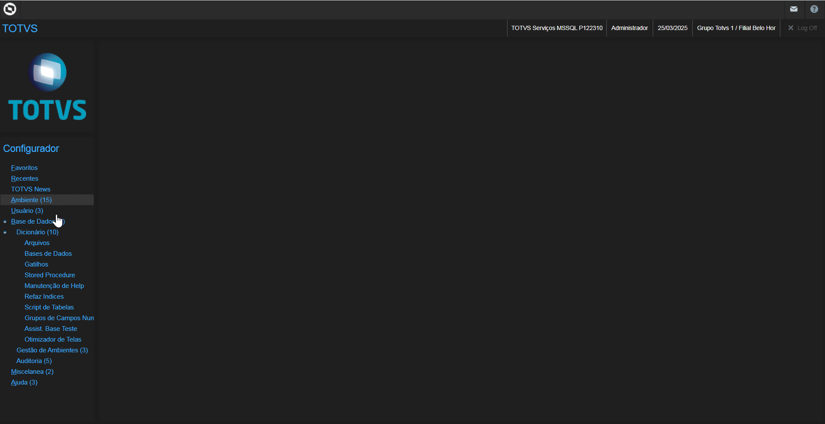Click the Administrador user label
Viewport: 825px width, 424px height.
(x=629, y=28)
